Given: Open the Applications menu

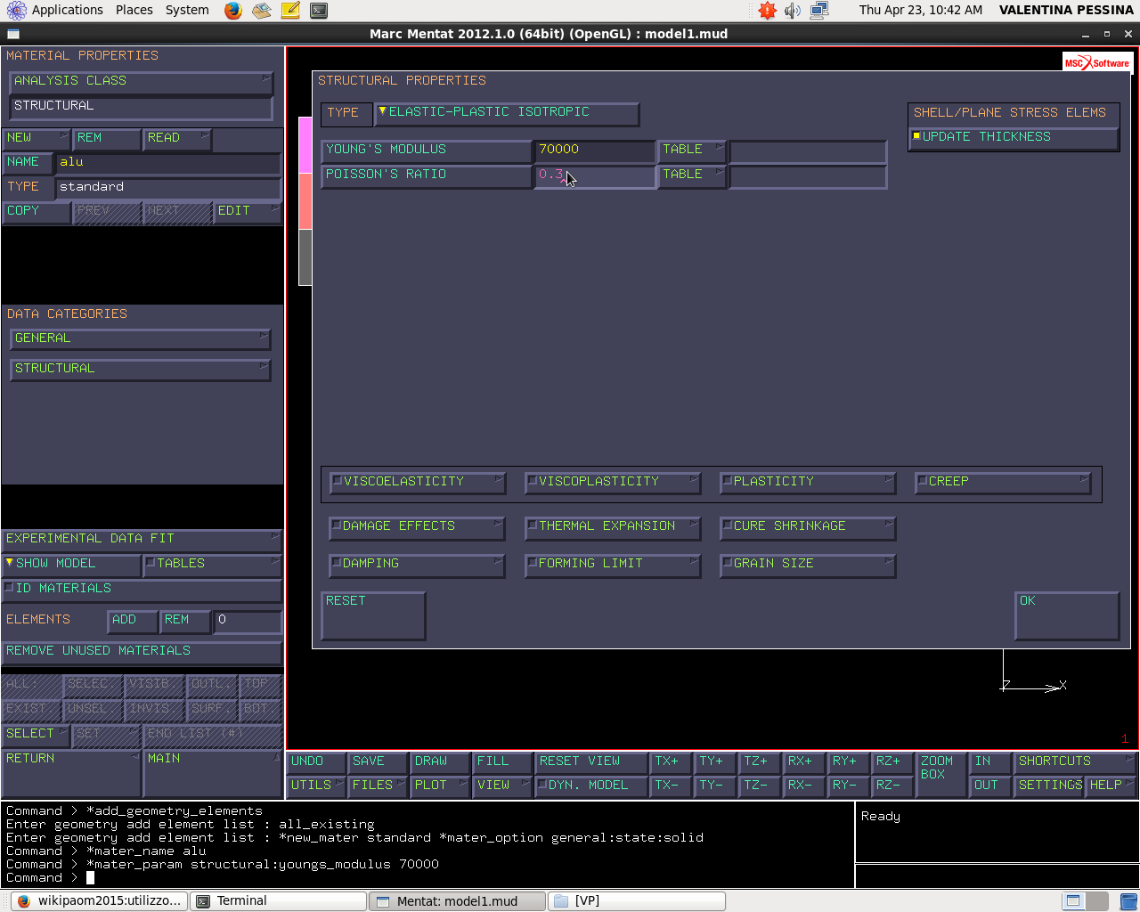Looking at the screenshot, I should [x=55, y=10].
